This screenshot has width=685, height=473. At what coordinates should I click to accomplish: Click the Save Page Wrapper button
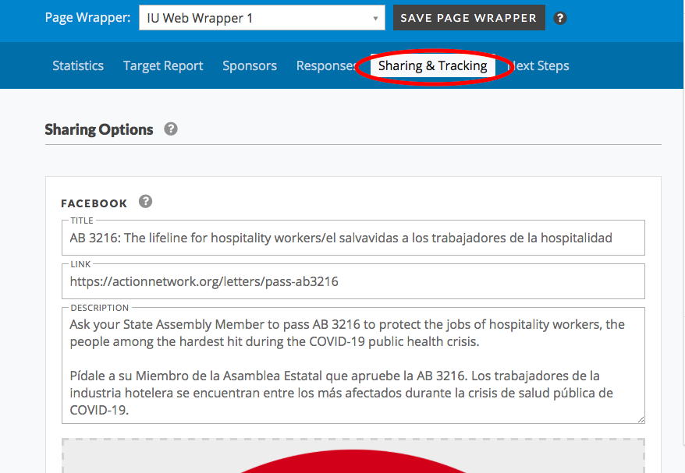(469, 18)
